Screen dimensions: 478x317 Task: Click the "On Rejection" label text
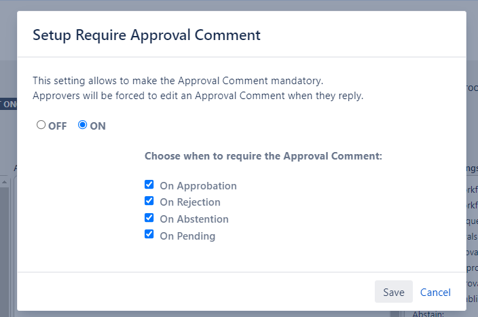pyautogui.click(x=190, y=202)
